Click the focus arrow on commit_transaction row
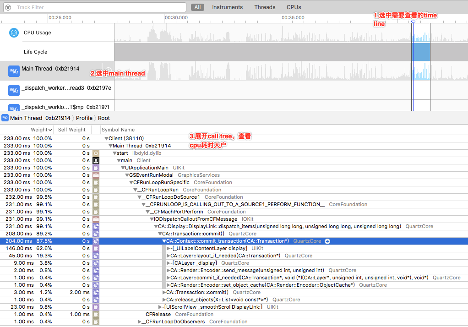 [x=327, y=241]
